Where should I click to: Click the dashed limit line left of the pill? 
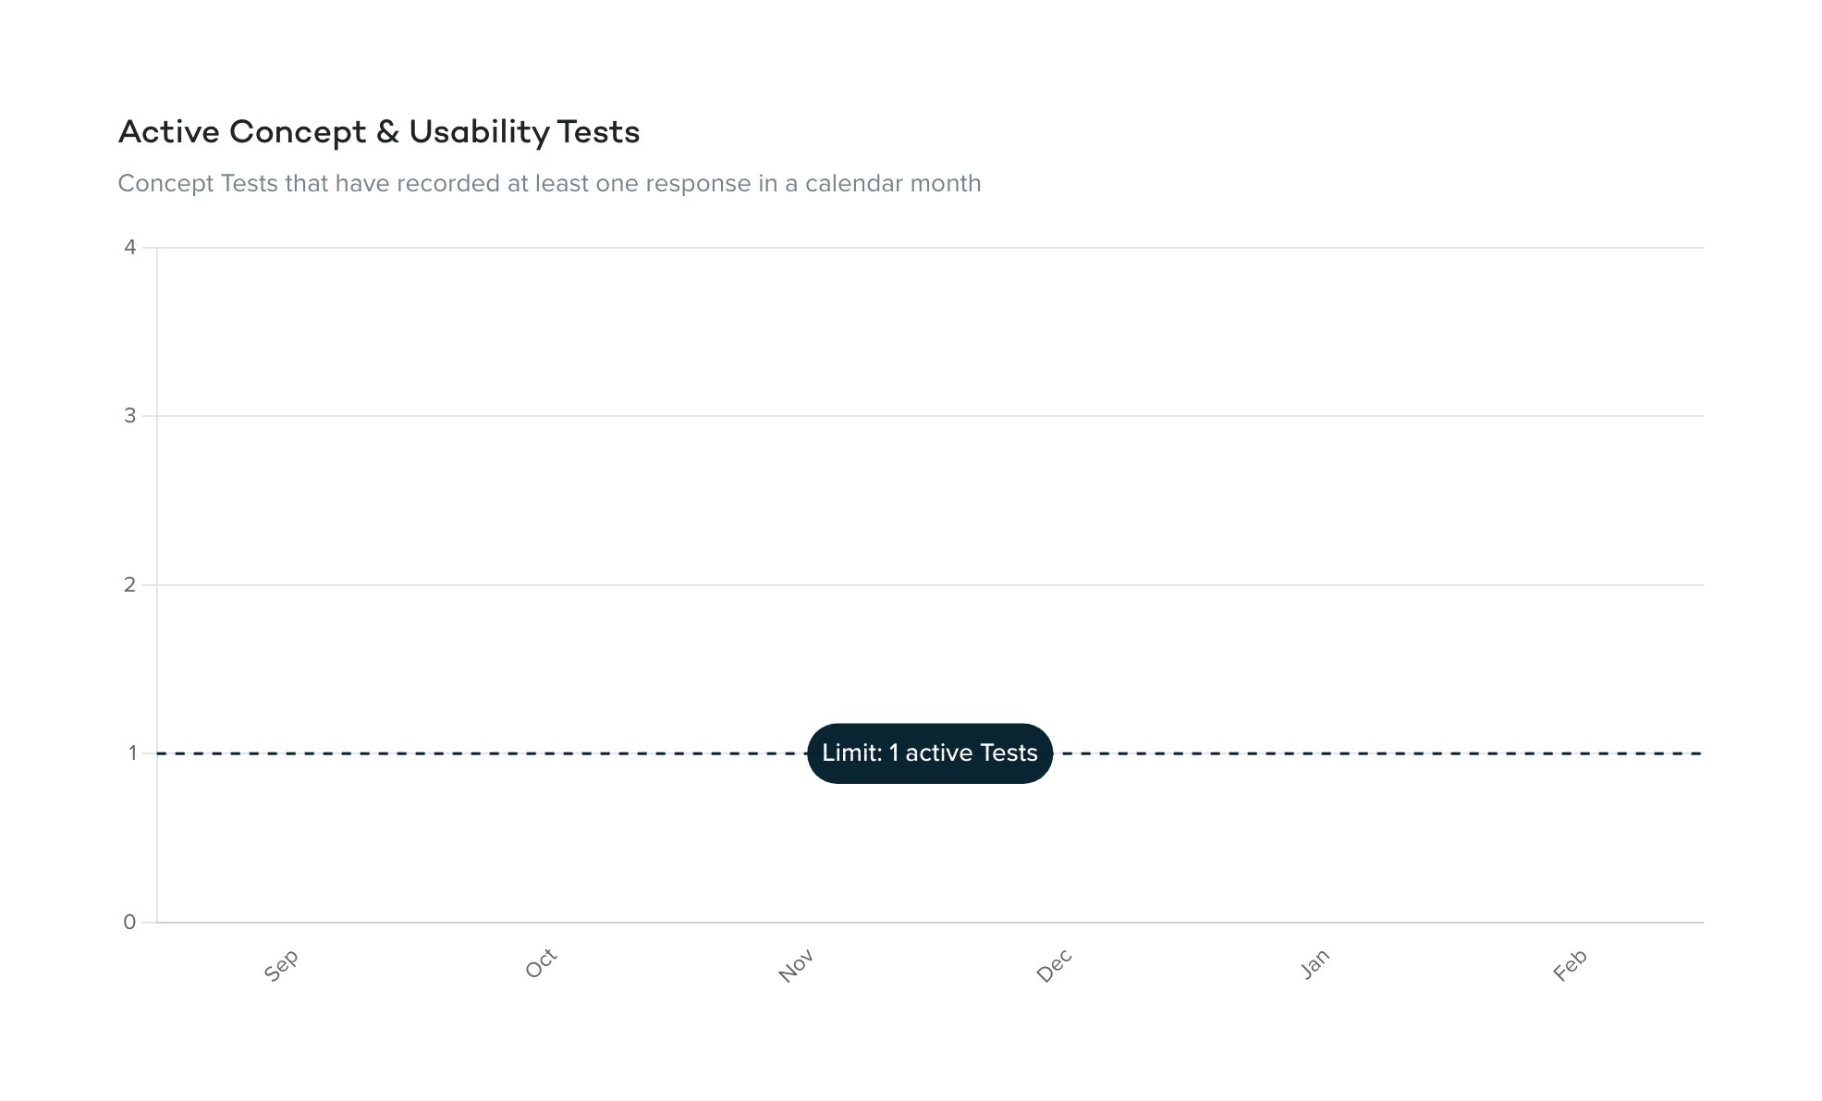click(481, 753)
